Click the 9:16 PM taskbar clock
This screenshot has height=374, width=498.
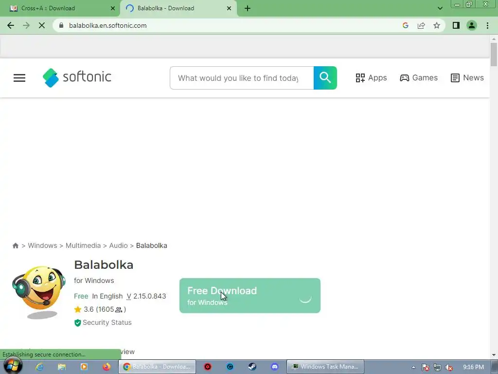click(473, 367)
